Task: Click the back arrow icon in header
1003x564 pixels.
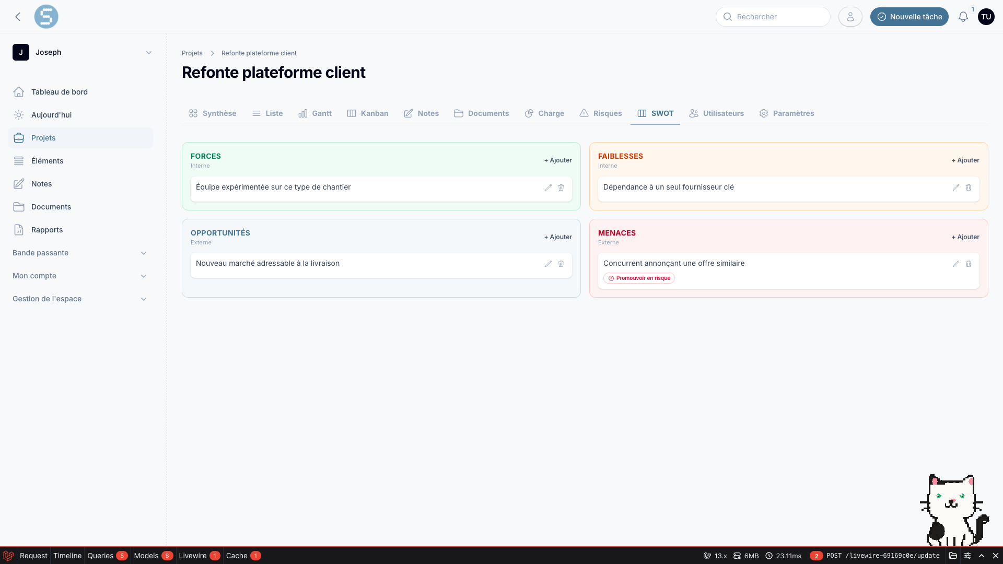Action: pos(18,17)
